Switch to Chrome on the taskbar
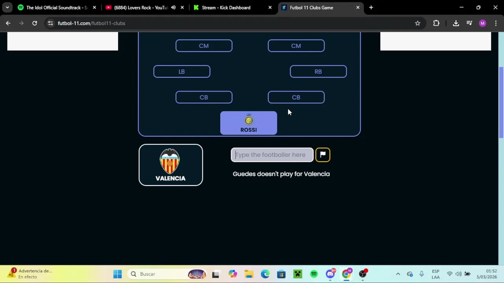 (x=346, y=274)
